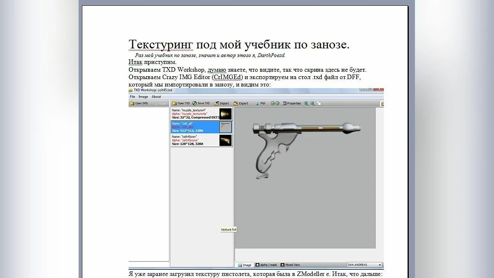Viewport: 494px width, 278px height.
Task: Flip the texture using Flip! button
Action: [x=260, y=103]
